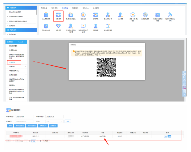
Task: Select 海关缴款 in the left menu
Action: tap(12, 85)
